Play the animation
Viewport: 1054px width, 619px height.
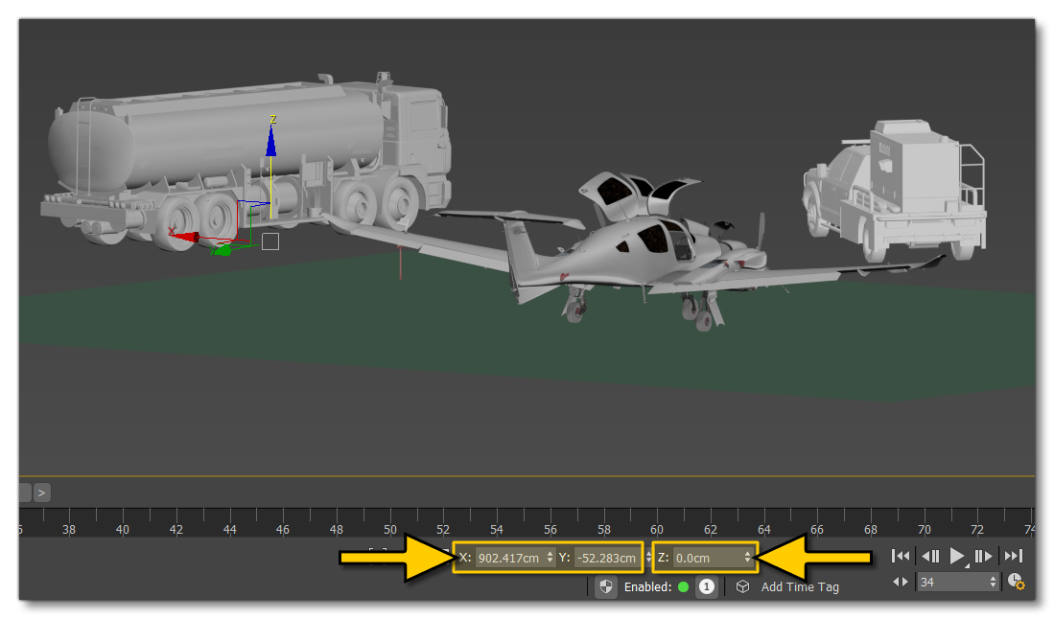point(957,556)
